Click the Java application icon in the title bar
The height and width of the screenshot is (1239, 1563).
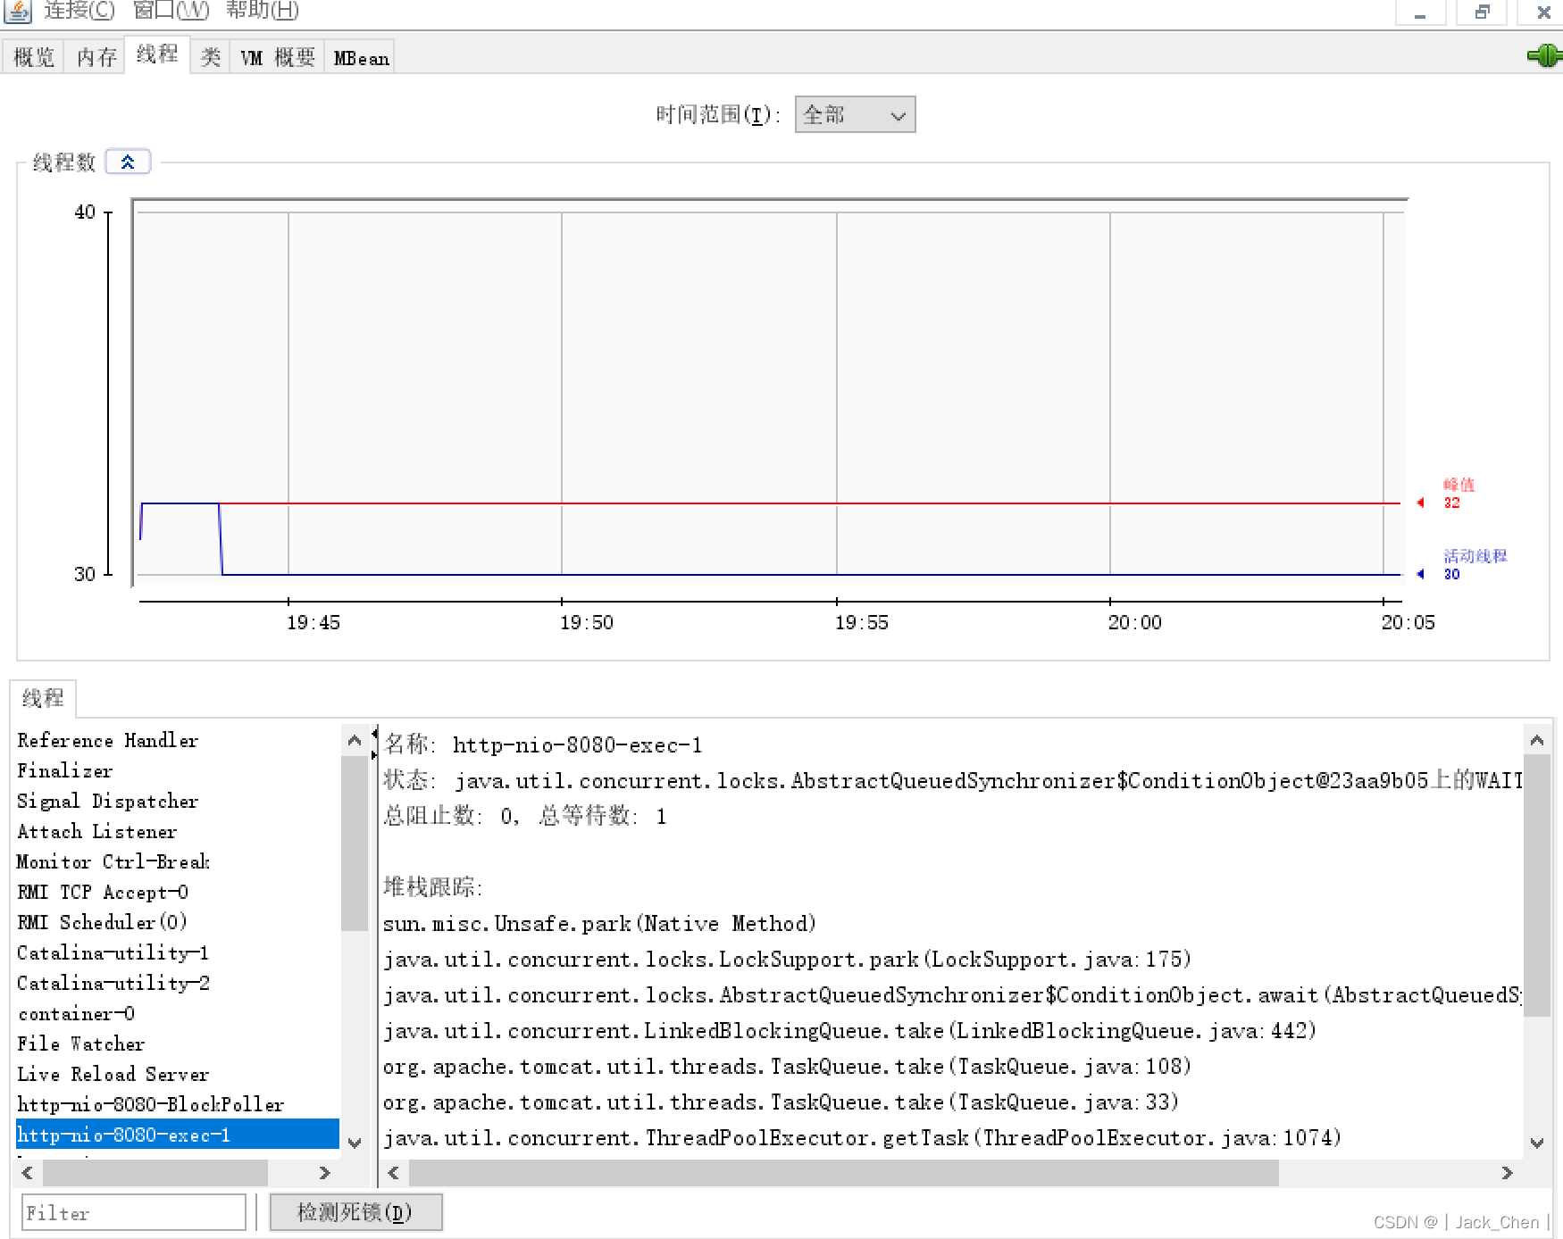[x=18, y=11]
